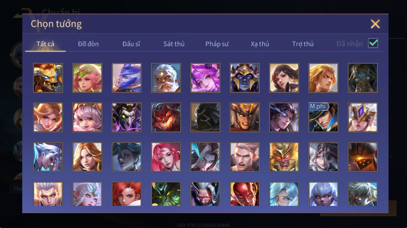The width and height of the screenshot is (407, 228).
Task: Pick the hero tagged M phí
Action: pos(323,117)
